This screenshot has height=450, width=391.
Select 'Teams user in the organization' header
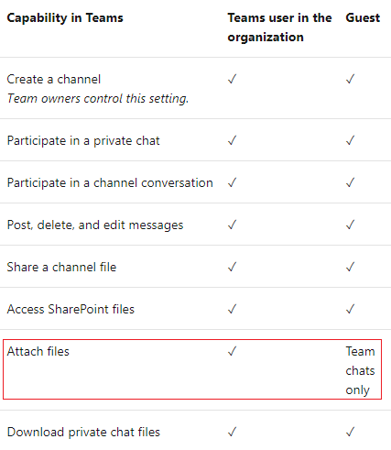point(279,27)
